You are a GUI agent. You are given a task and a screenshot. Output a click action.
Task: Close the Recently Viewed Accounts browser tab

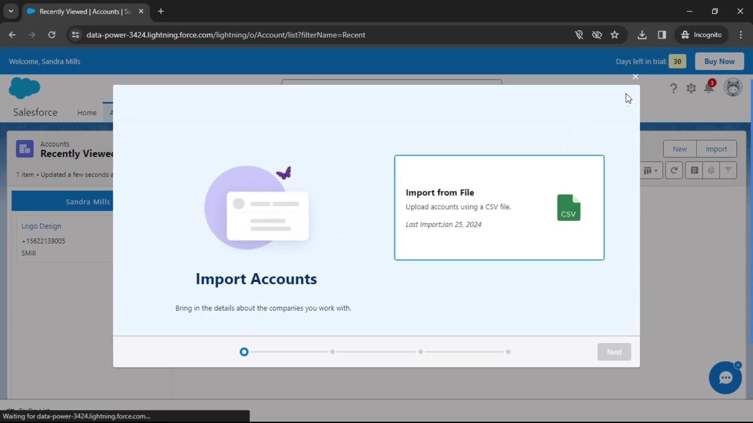(141, 11)
